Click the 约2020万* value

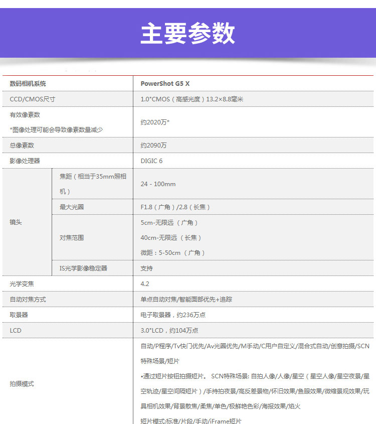click(x=155, y=122)
